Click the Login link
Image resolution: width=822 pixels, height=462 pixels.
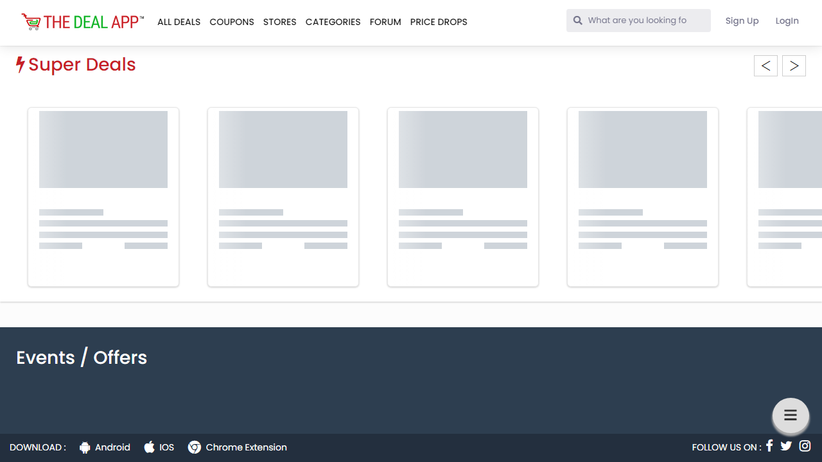coord(787,21)
